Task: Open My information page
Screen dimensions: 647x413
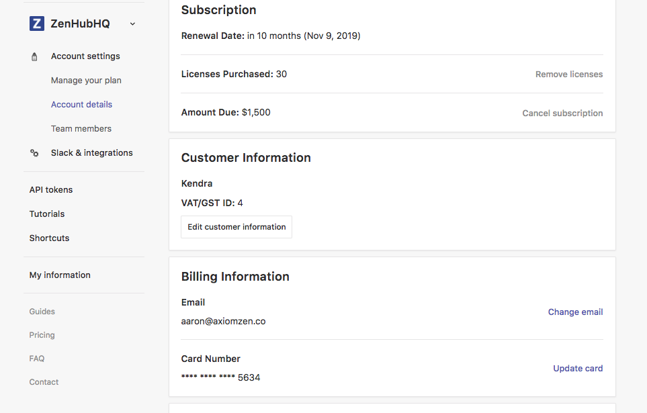Action: click(x=60, y=275)
